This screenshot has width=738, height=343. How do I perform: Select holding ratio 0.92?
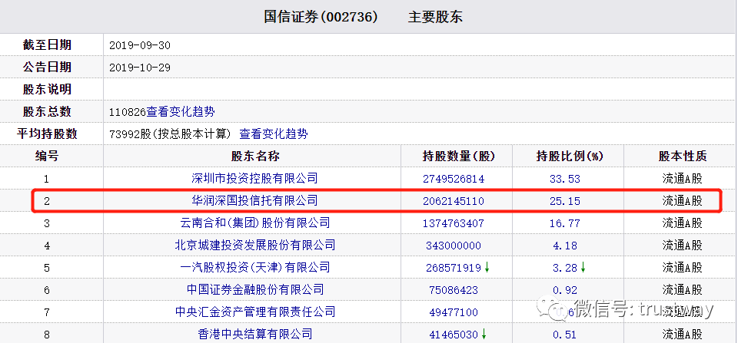coord(565,290)
